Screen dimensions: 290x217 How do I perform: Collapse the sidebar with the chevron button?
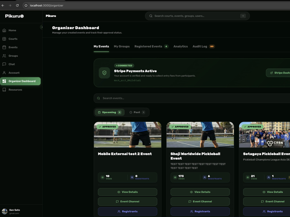coord(41,27)
